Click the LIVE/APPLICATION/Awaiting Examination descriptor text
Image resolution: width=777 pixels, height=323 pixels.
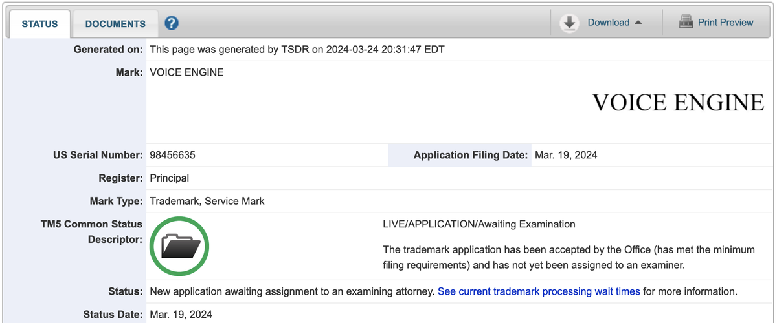(479, 224)
